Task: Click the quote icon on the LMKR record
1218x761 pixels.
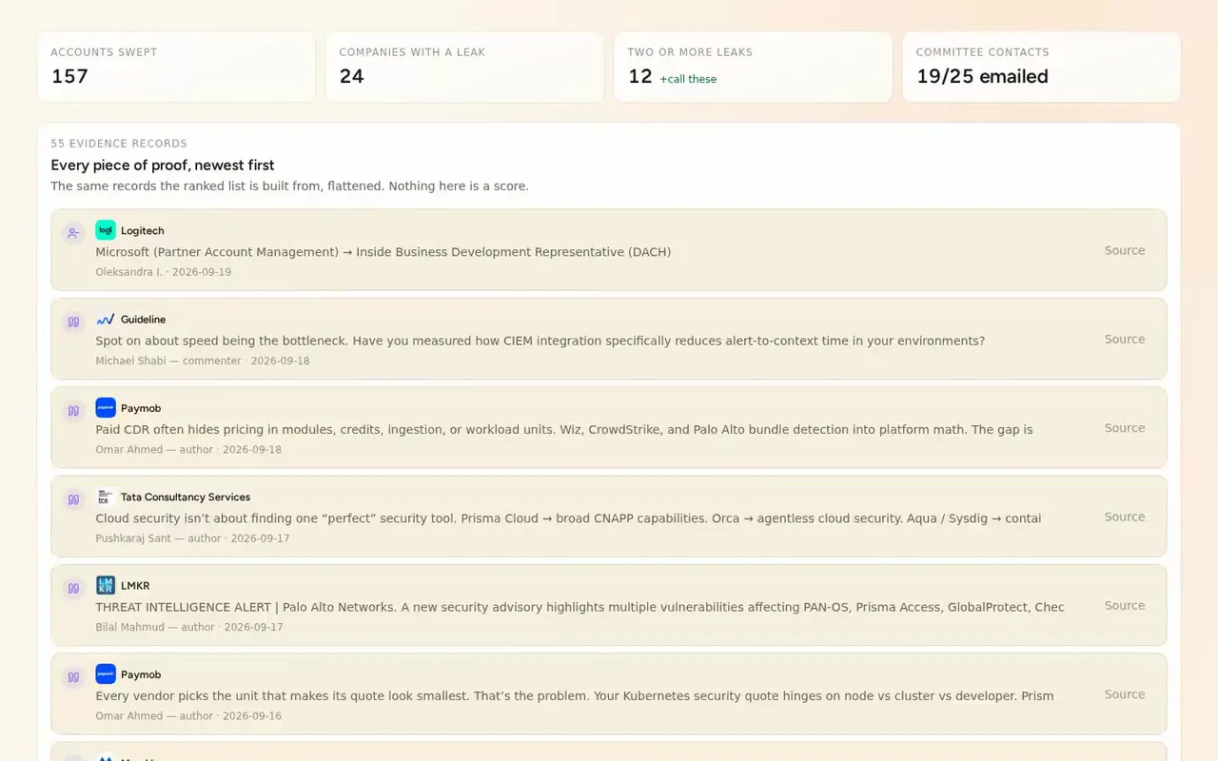Action: tap(73, 588)
